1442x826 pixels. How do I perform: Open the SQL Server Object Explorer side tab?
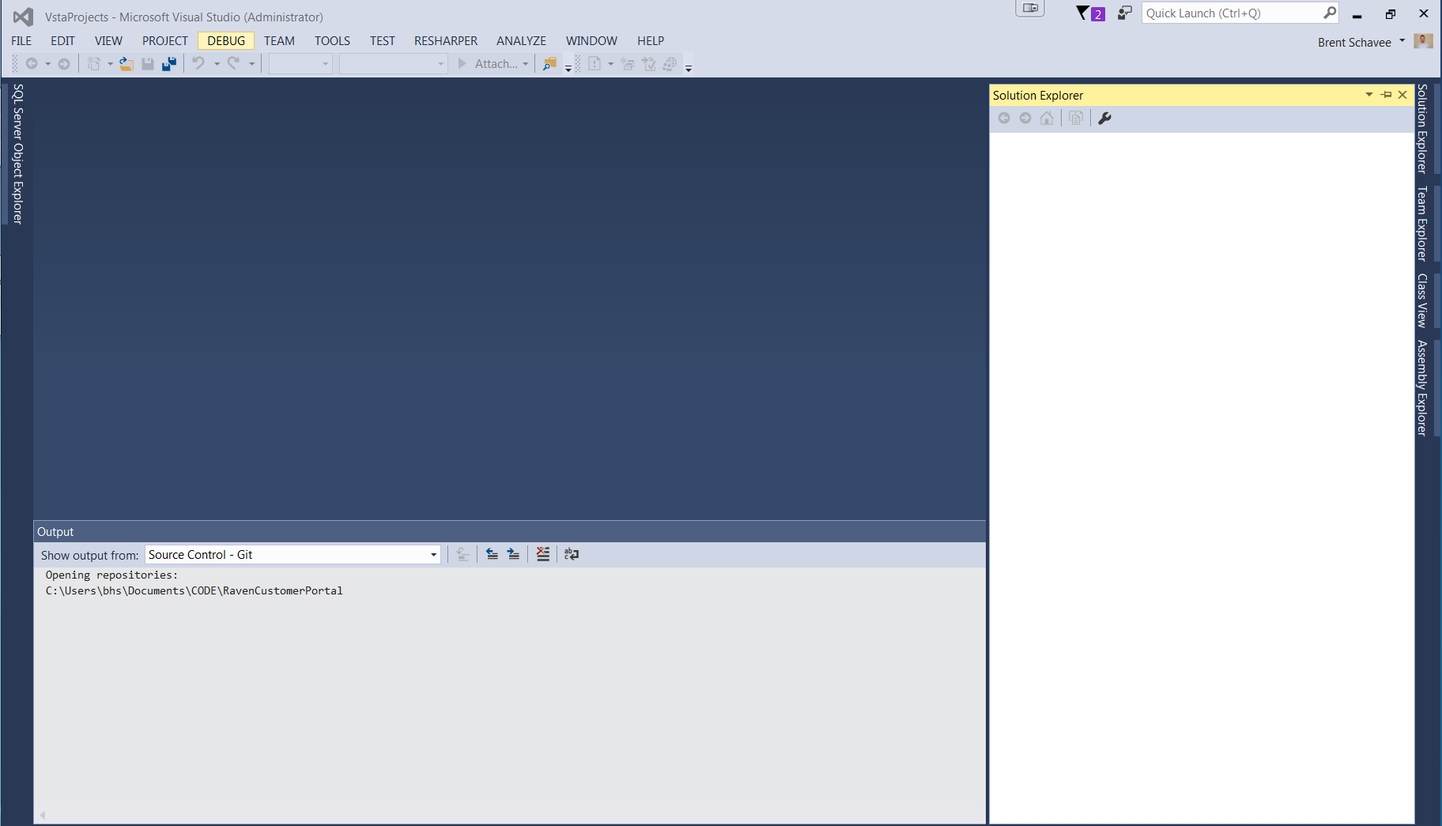(x=18, y=154)
